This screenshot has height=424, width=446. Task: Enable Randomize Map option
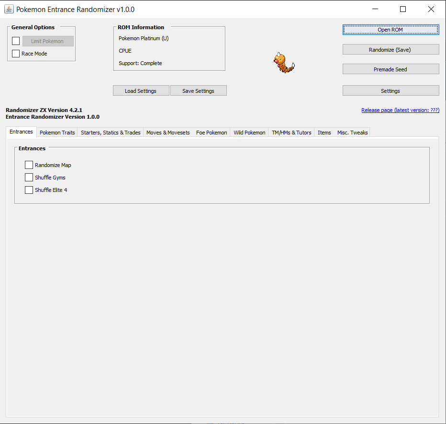pos(29,165)
